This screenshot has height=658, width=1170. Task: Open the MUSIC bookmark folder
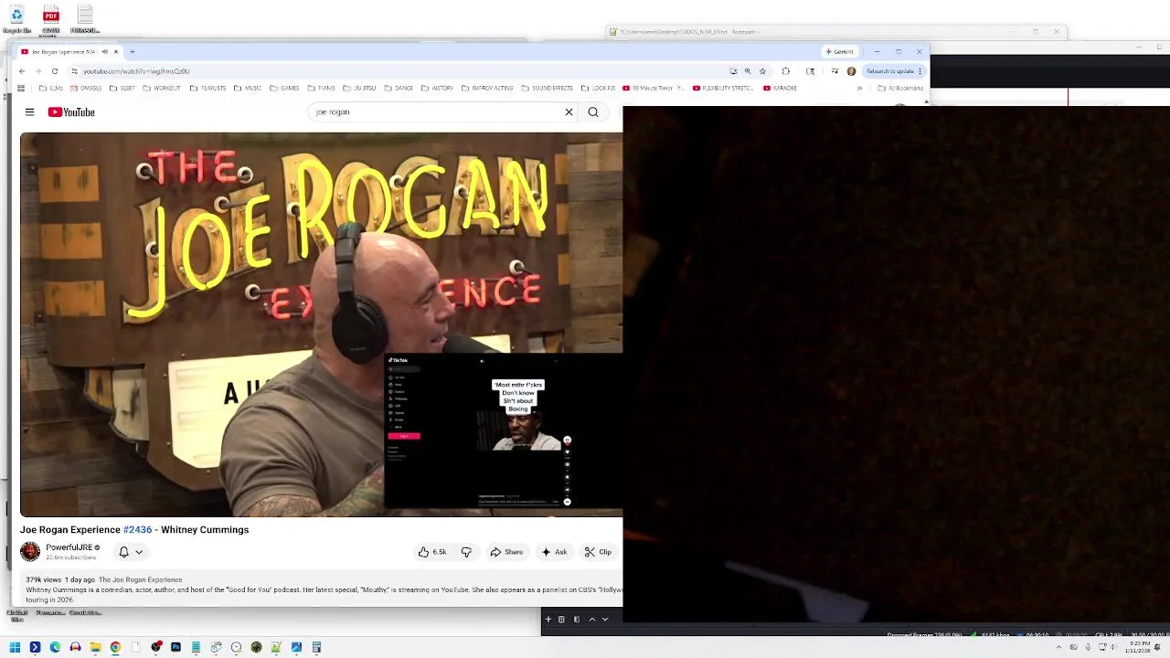pos(248,89)
